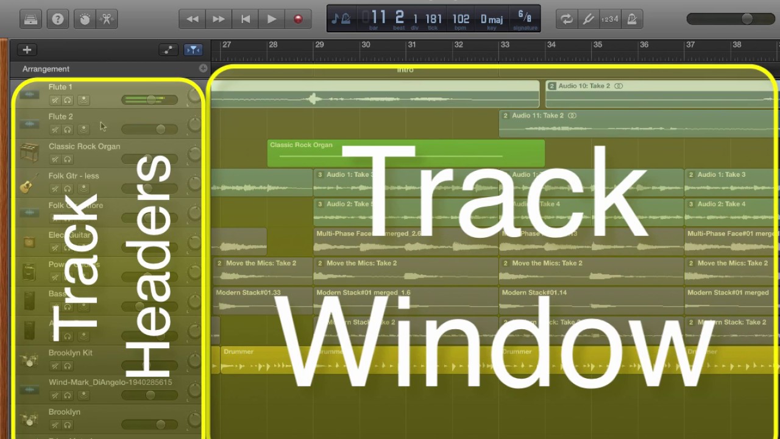Select the green Classic Rock Organ region

coord(406,153)
